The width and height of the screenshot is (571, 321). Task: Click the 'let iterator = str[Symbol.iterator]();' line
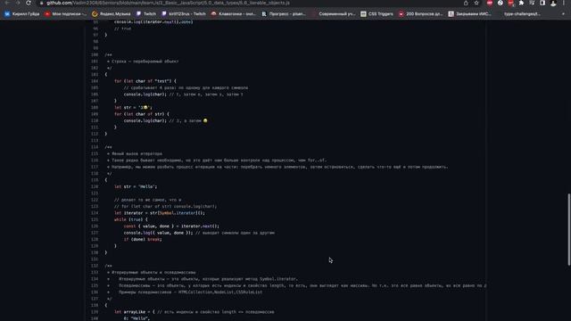click(x=160, y=213)
